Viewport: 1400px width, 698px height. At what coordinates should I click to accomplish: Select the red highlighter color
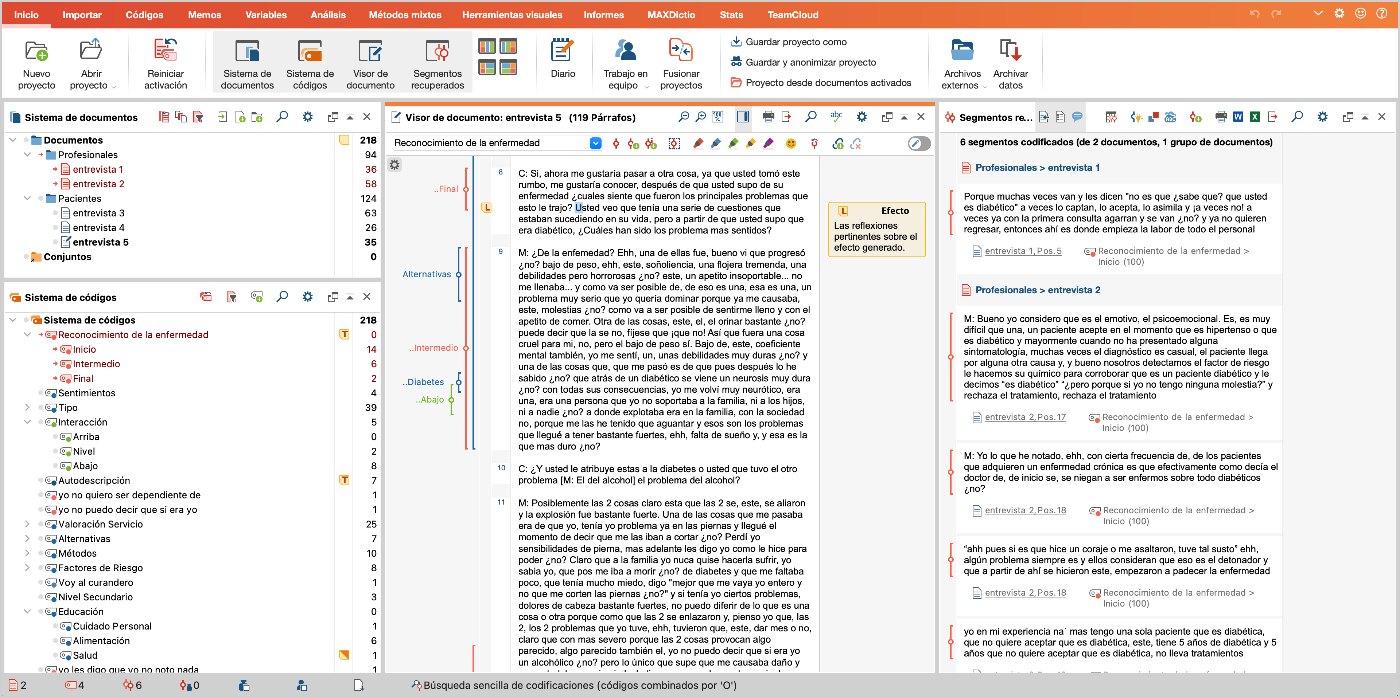[x=699, y=144]
